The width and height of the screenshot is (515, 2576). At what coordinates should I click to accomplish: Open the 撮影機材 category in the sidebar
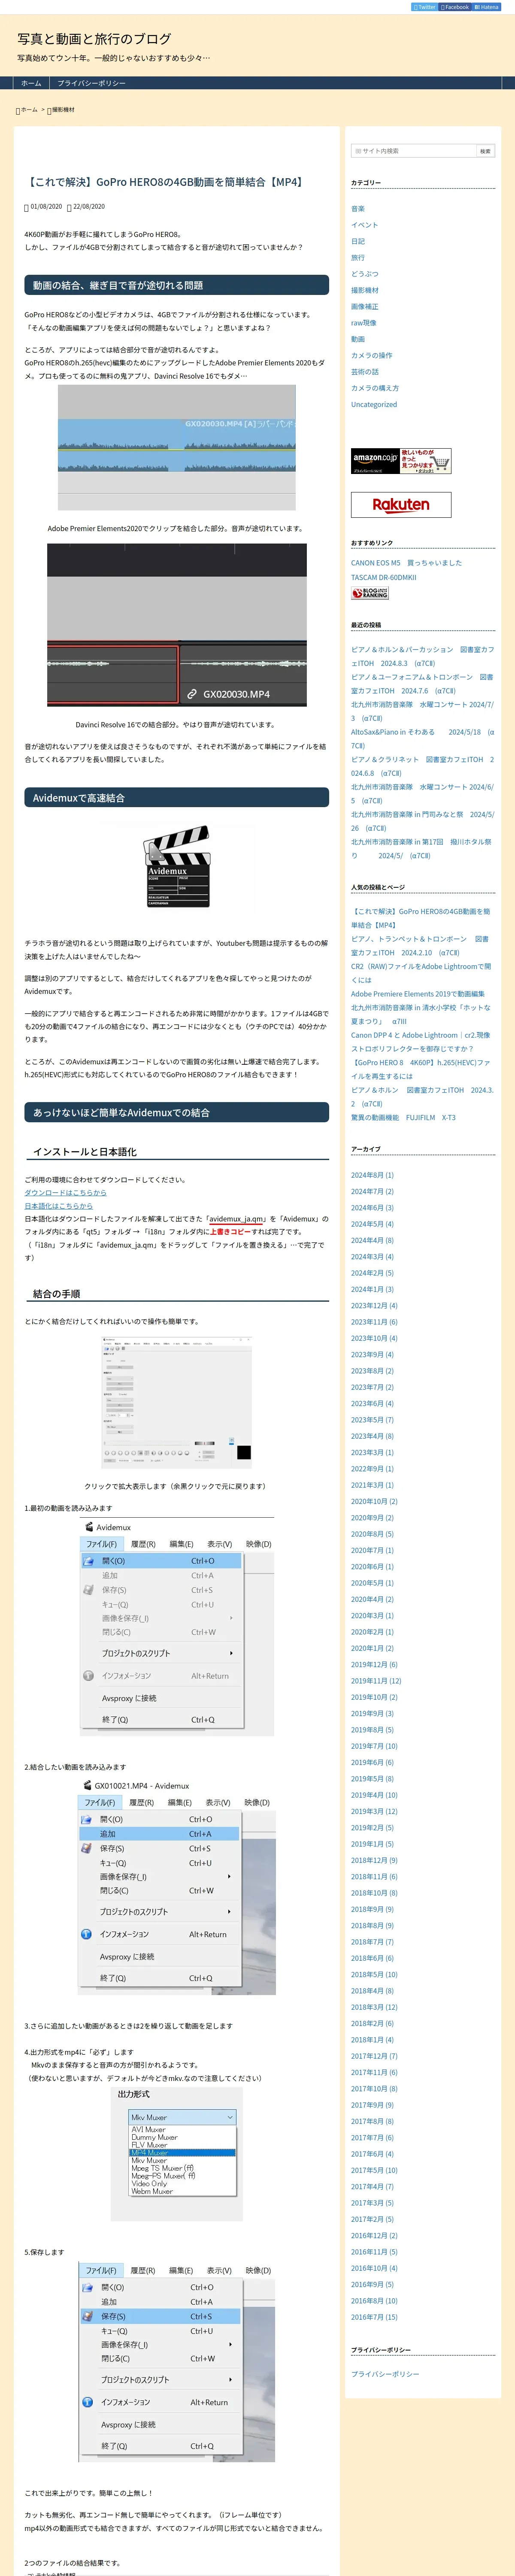click(364, 290)
